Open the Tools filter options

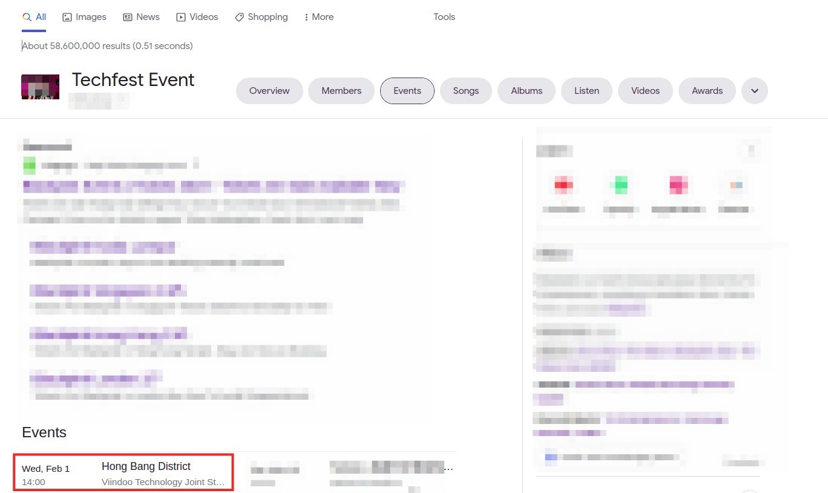[x=444, y=17]
